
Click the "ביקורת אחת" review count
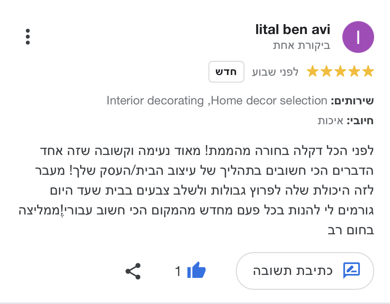tap(301, 45)
